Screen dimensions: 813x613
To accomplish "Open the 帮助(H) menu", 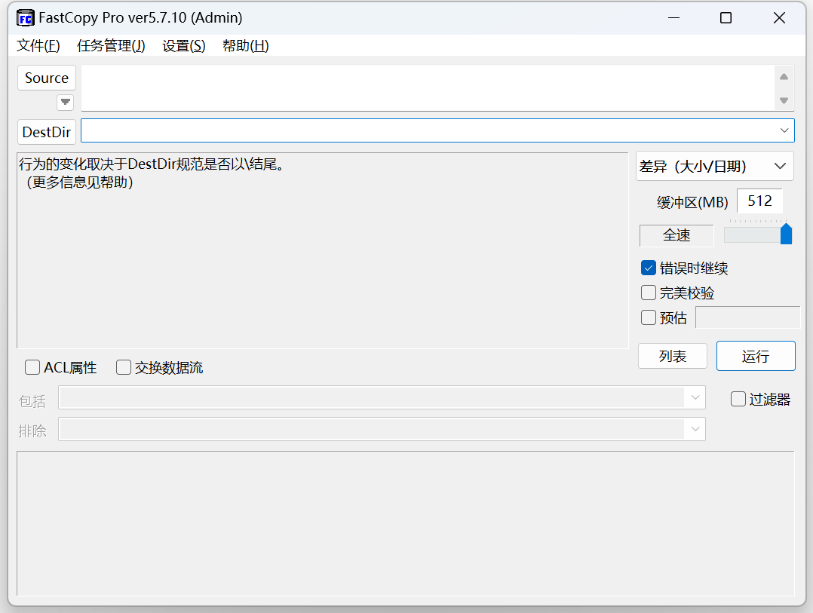I will (245, 45).
